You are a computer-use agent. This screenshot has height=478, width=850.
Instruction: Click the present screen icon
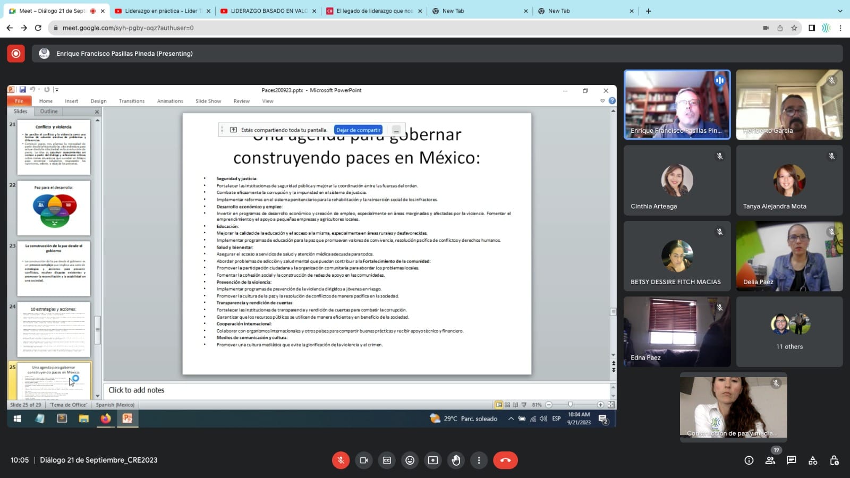coord(433,460)
